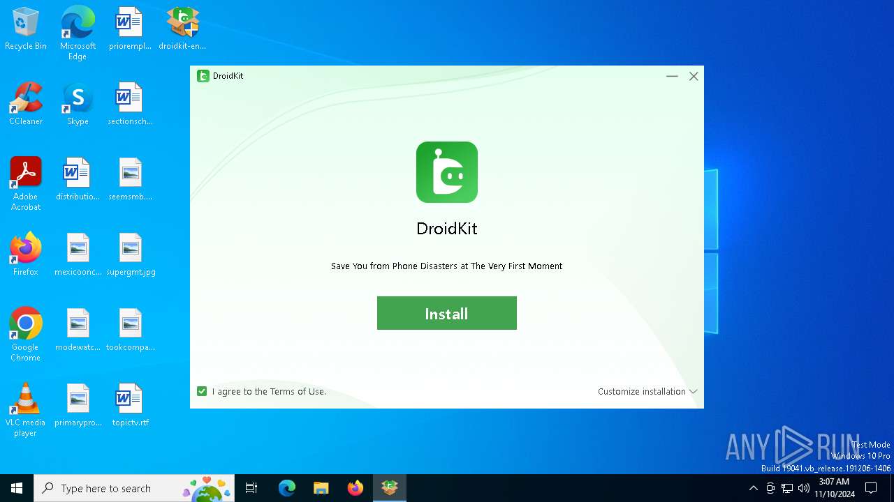
Task: Open File Explorer from the taskbar
Action: click(x=321, y=488)
